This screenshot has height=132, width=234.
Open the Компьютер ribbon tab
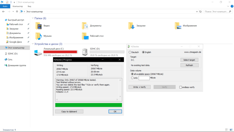18,6
